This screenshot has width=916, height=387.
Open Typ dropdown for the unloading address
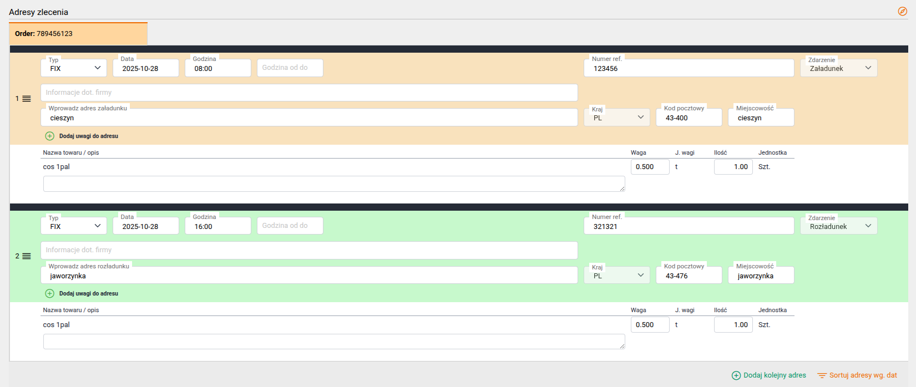[74, 226]
